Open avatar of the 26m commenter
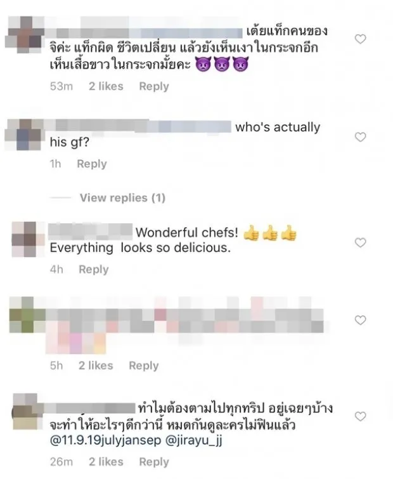This screenshot has height=479, width=393. click(25, 412)
